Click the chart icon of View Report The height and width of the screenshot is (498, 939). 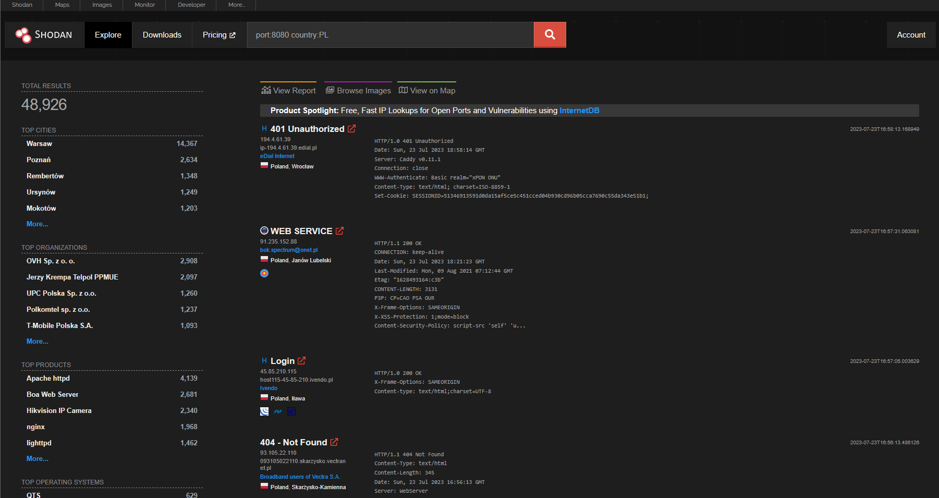pos(266,90)
